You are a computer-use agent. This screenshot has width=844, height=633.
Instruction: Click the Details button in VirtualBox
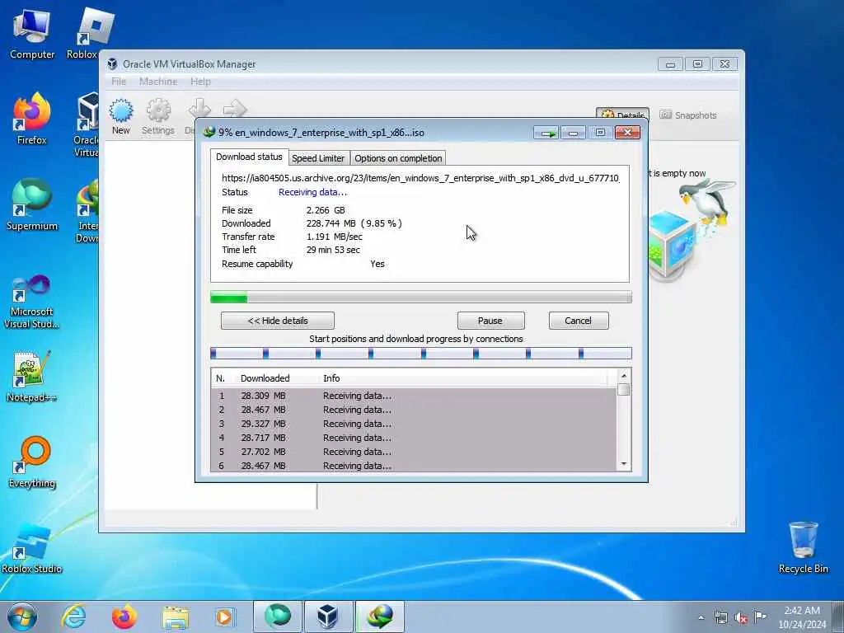click(623, 115)
